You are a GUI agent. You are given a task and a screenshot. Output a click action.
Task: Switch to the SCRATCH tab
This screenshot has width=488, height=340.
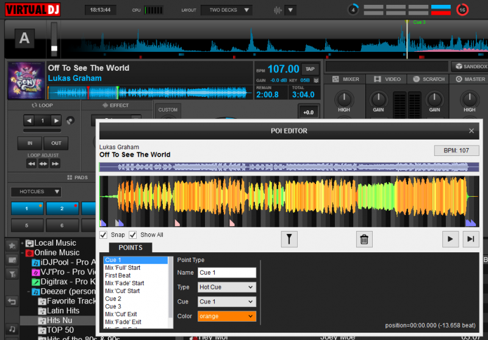tap(429, 79)
